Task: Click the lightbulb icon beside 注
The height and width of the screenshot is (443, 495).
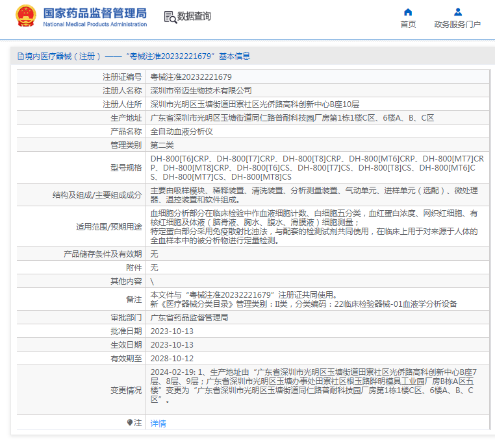Action: pyautogui.click(x=130, y=422)
